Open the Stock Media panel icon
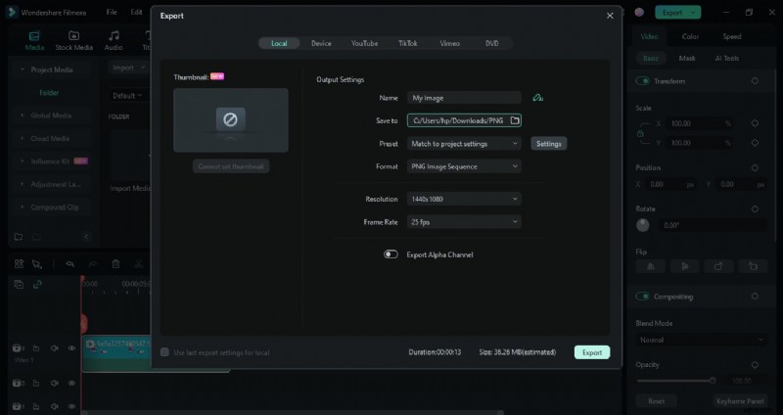783x415 pixels. (74, 39)
